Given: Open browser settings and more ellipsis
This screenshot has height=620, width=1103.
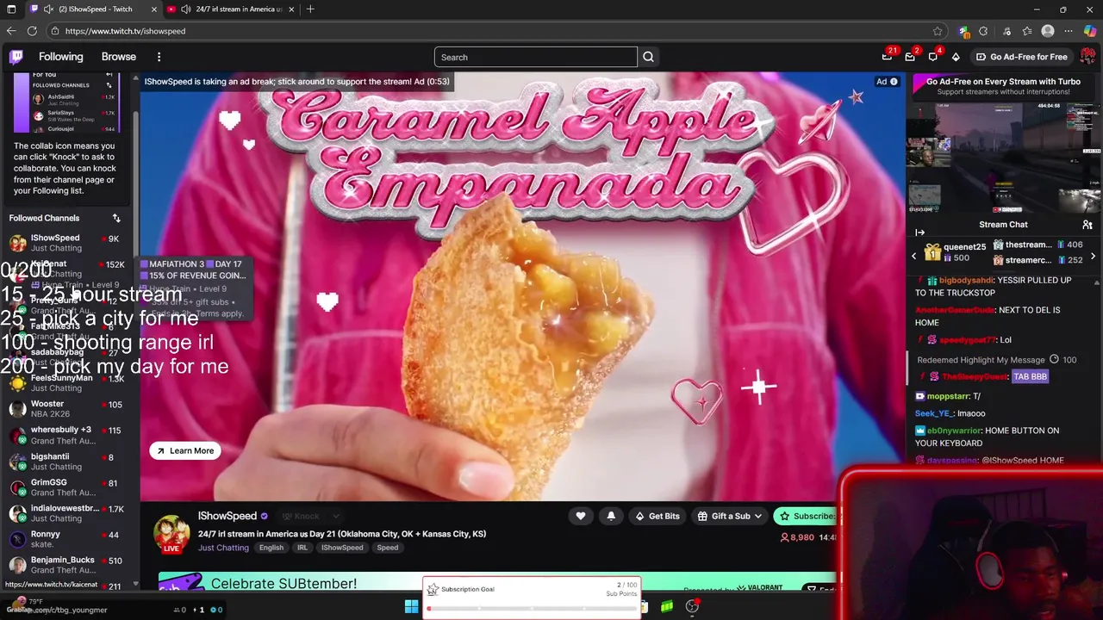Looking at the screenshot, I should [x=1069, y=31].
